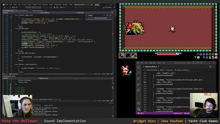Screen dimensions: 220x124
Task: Click the breakpoint fire icon in toolbar
Action: [51, 7]
